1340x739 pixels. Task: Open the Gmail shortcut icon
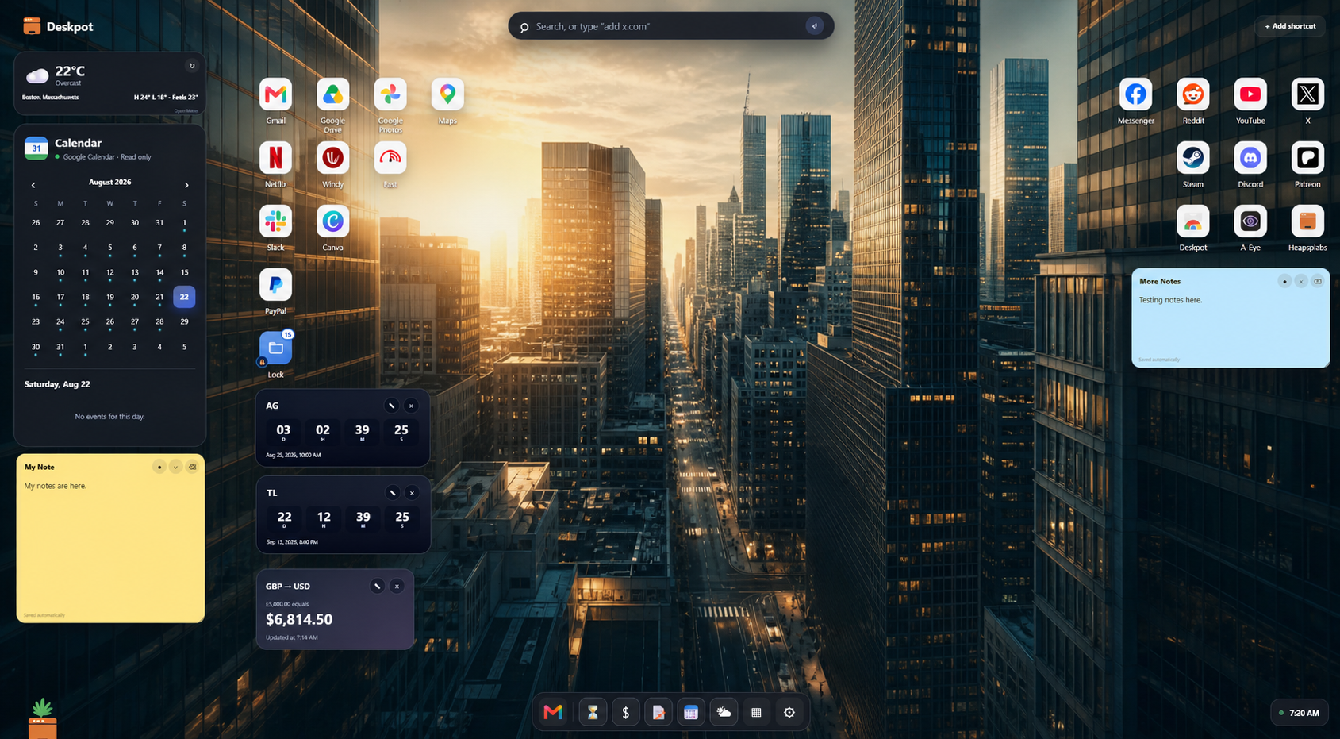pos(275,94)
